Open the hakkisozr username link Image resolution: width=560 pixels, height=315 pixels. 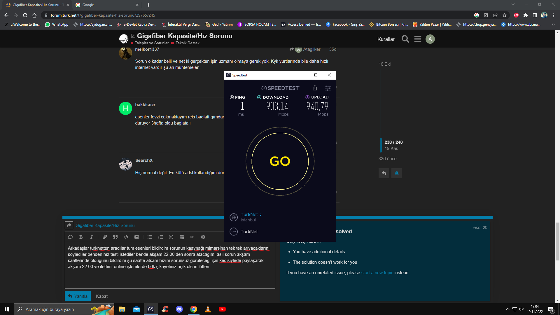145,105
